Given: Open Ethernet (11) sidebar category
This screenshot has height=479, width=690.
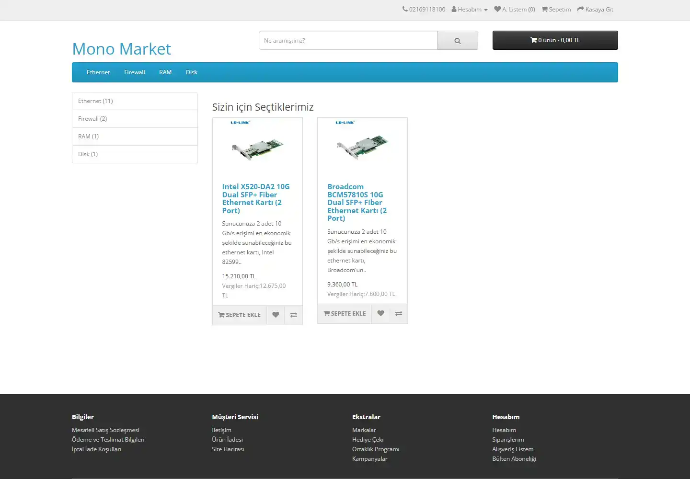Looking at the screenshot, I should point(135,101).
